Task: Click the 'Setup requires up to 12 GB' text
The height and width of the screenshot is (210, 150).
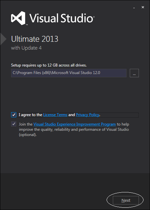Action: click(49, 65)
